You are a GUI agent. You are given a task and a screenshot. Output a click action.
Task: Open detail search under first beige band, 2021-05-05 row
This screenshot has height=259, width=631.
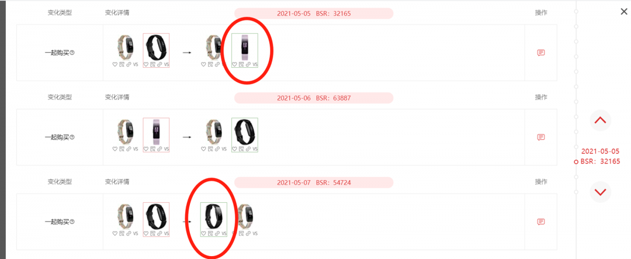[x=122, y=64]
